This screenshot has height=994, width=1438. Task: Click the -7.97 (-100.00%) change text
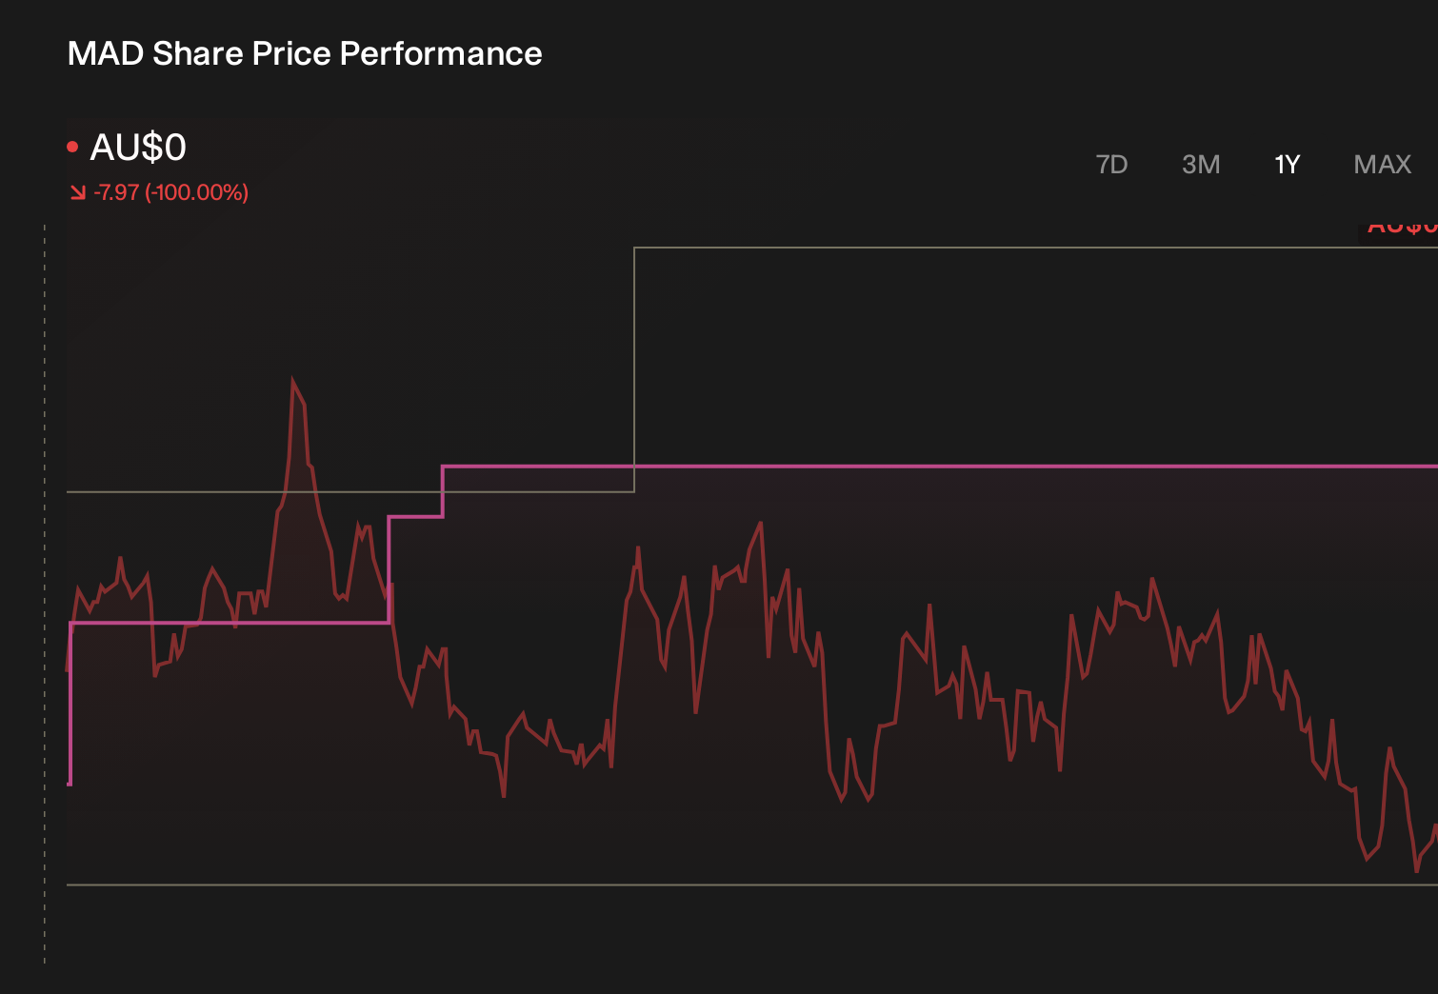point(171,192)
